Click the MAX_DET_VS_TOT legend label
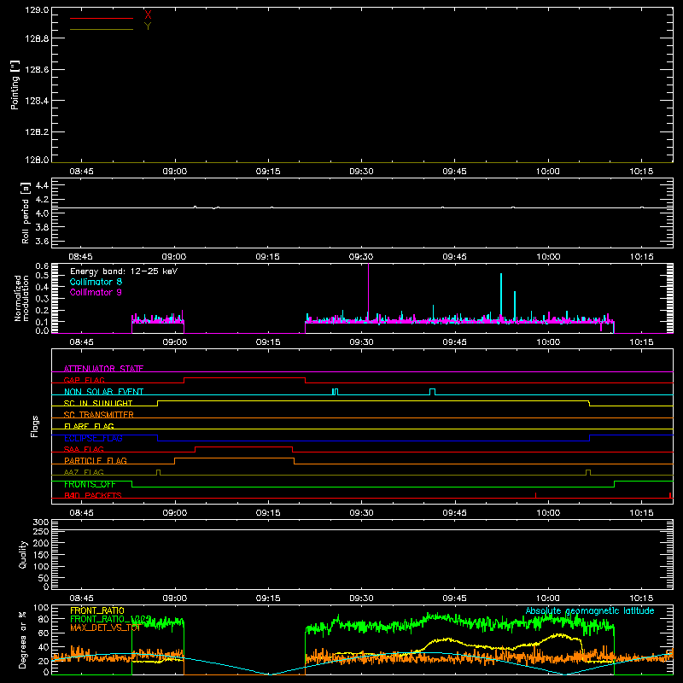The height and width of the screenshot is (683, 683). 105,628
